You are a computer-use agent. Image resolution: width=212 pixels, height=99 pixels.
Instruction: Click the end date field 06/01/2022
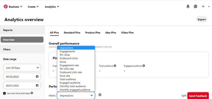22,85
